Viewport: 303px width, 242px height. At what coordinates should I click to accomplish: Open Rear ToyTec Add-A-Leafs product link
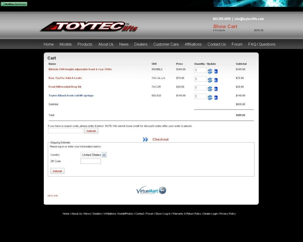[65, 78]
